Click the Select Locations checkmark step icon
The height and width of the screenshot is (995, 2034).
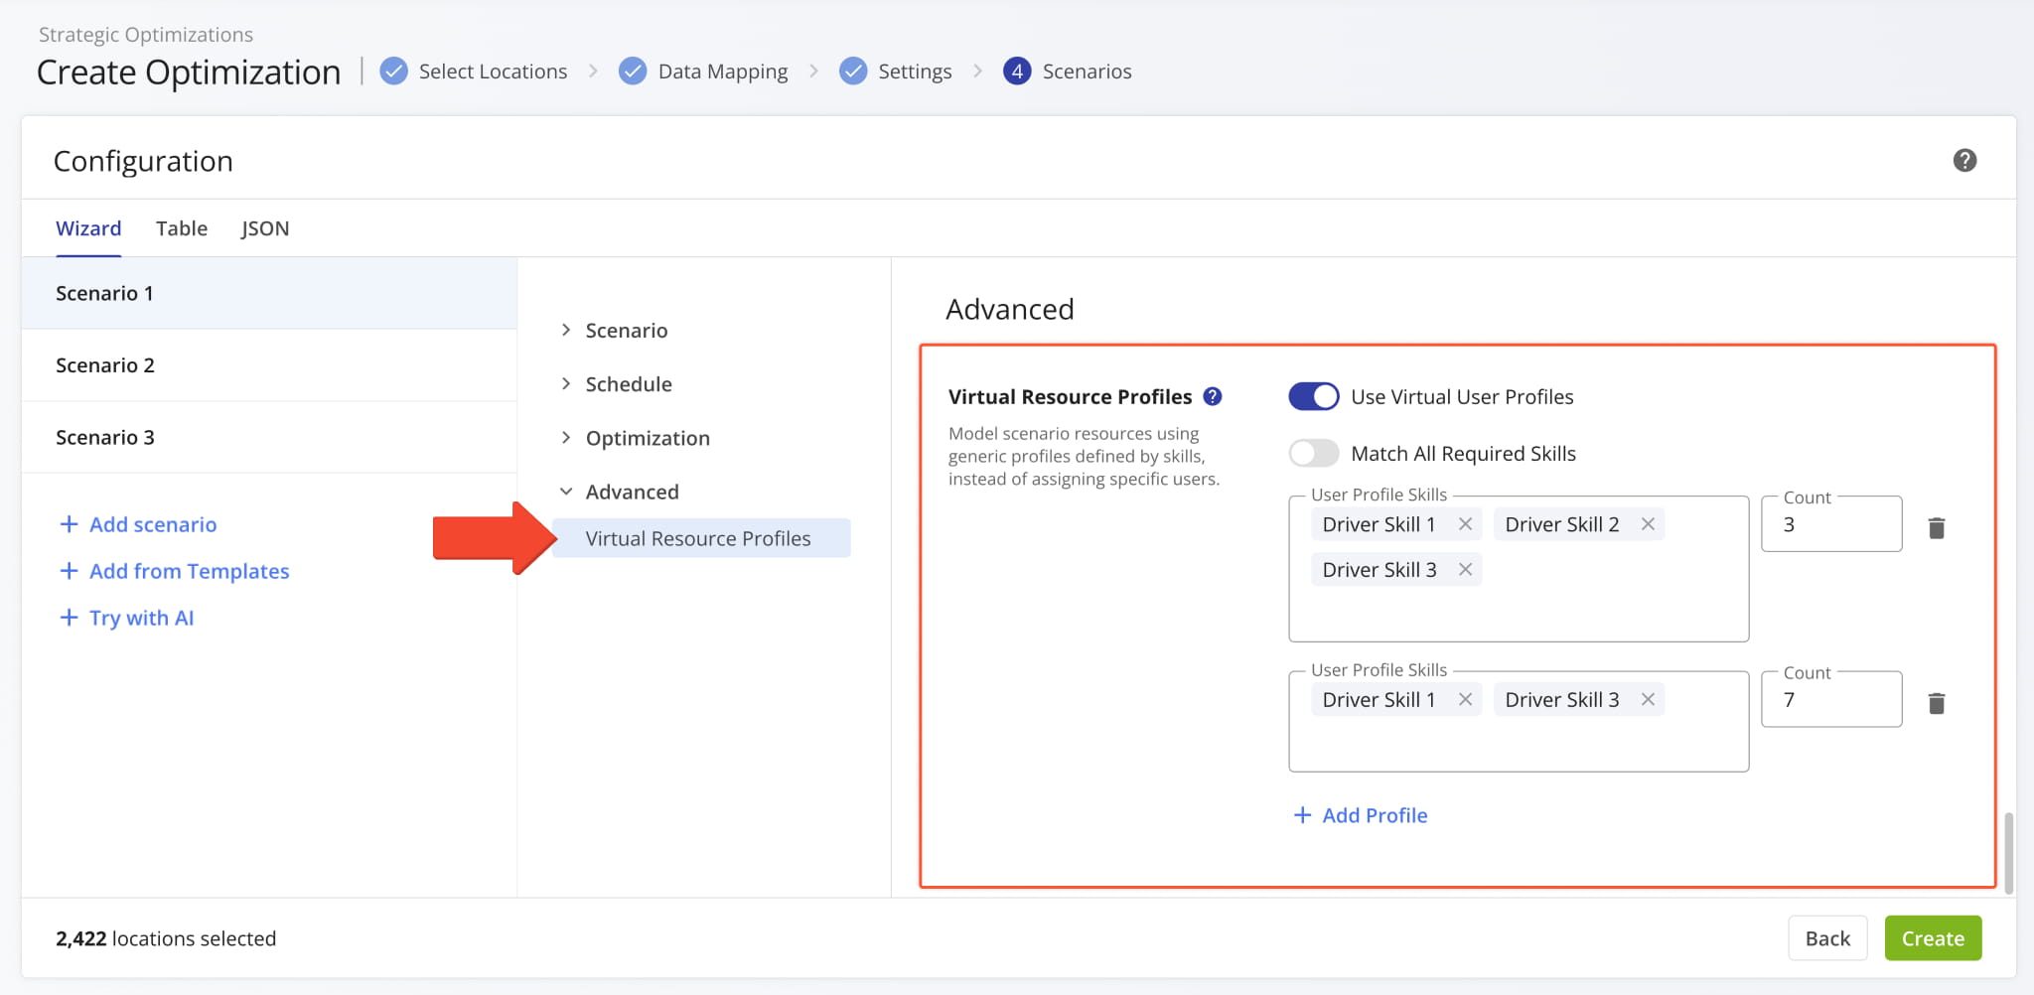click(x=393, y=71)
